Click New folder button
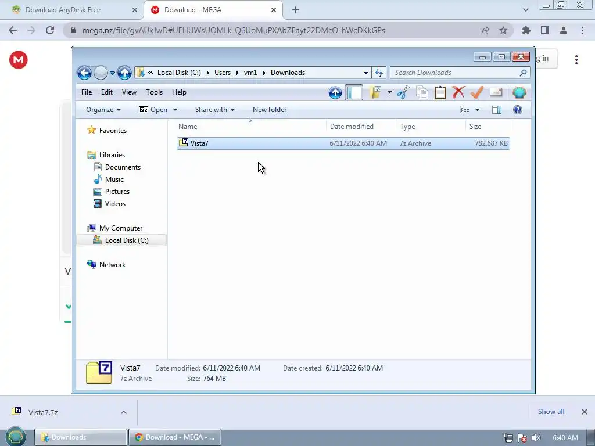Screen dimensions: 595x446 (x=270, y=110)
